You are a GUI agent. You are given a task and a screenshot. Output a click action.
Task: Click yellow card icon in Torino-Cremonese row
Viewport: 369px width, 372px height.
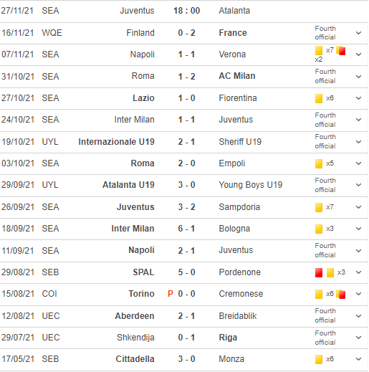pos(319,294)
